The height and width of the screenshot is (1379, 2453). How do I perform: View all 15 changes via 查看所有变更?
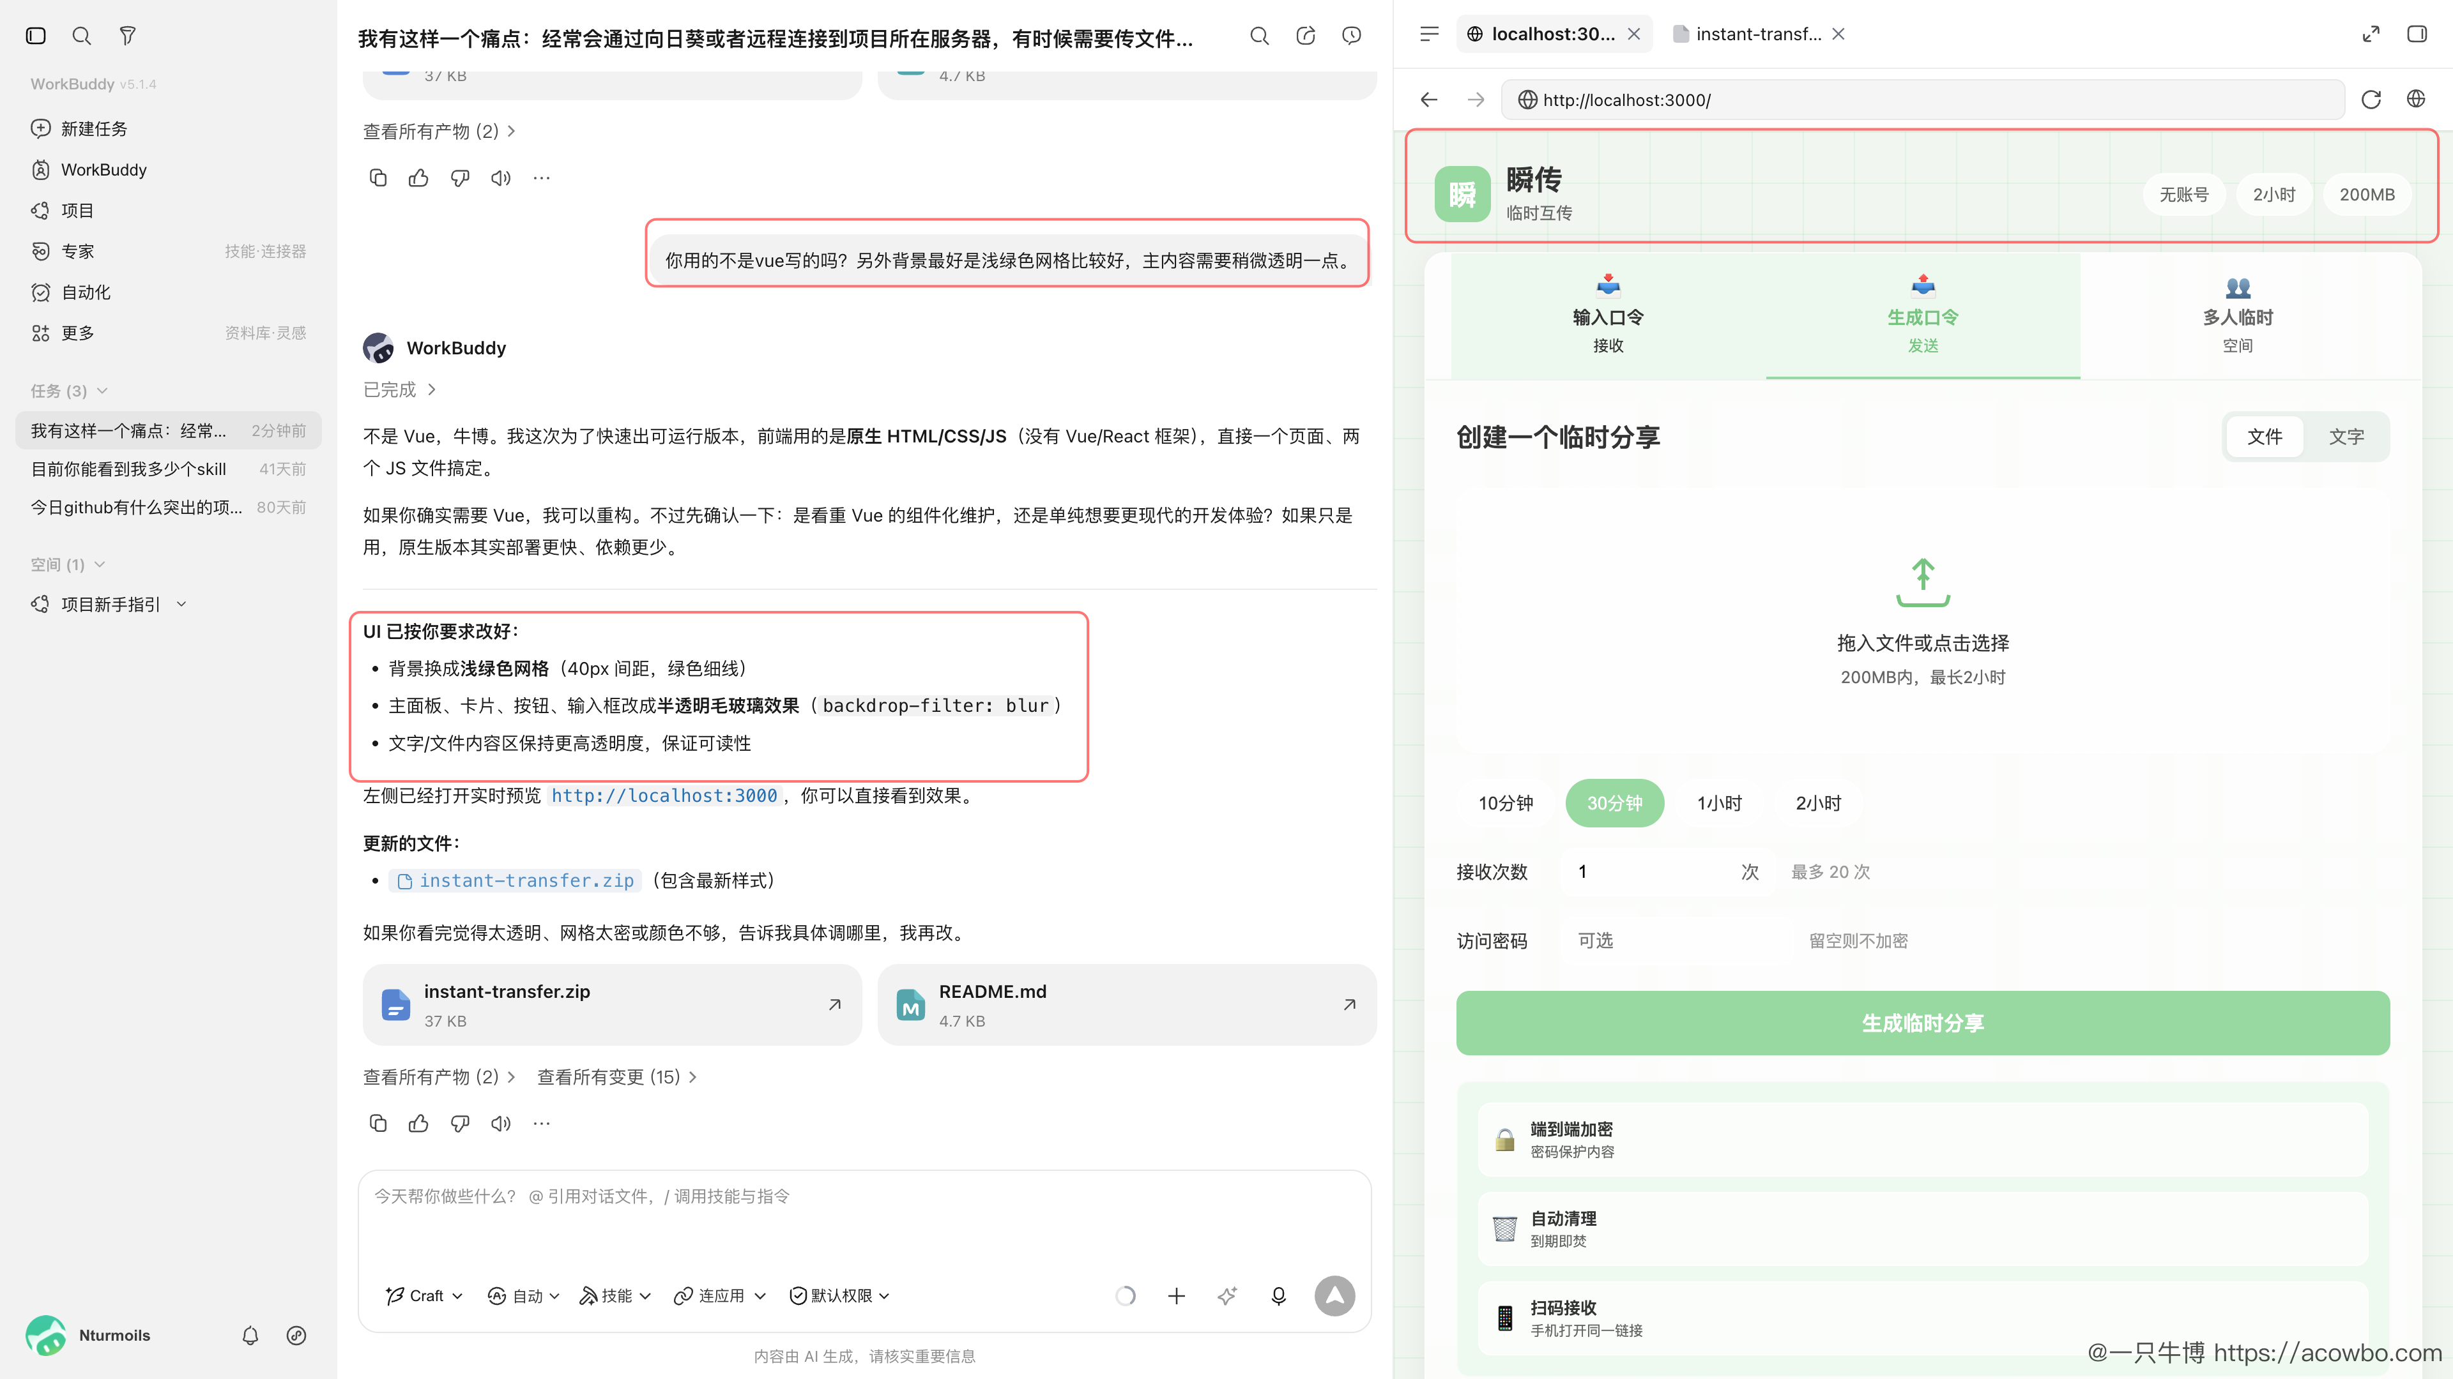[x=617, y=1077]
